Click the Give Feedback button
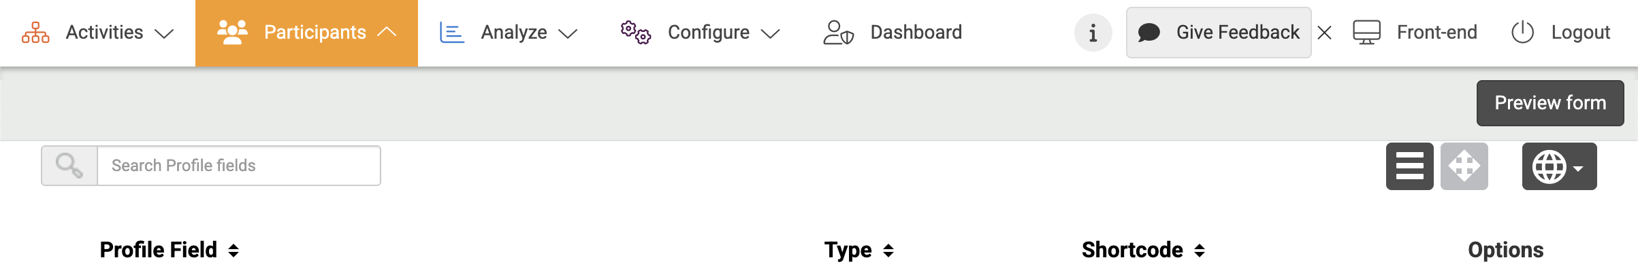The height and width of the screenshot is (277, 1638). 1219,33
